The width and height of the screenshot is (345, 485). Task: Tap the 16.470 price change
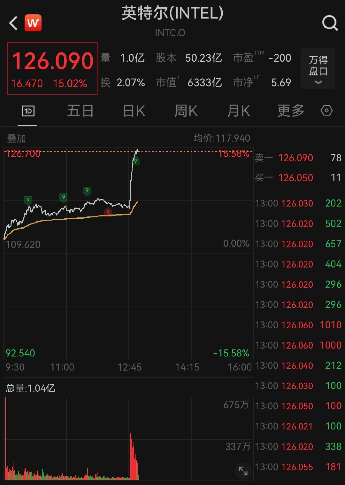pos(27,83)
